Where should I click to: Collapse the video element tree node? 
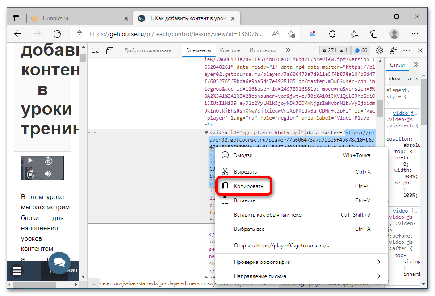click(206, 133)
